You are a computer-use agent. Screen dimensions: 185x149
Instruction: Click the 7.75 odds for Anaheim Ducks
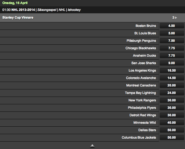point(172,56)
